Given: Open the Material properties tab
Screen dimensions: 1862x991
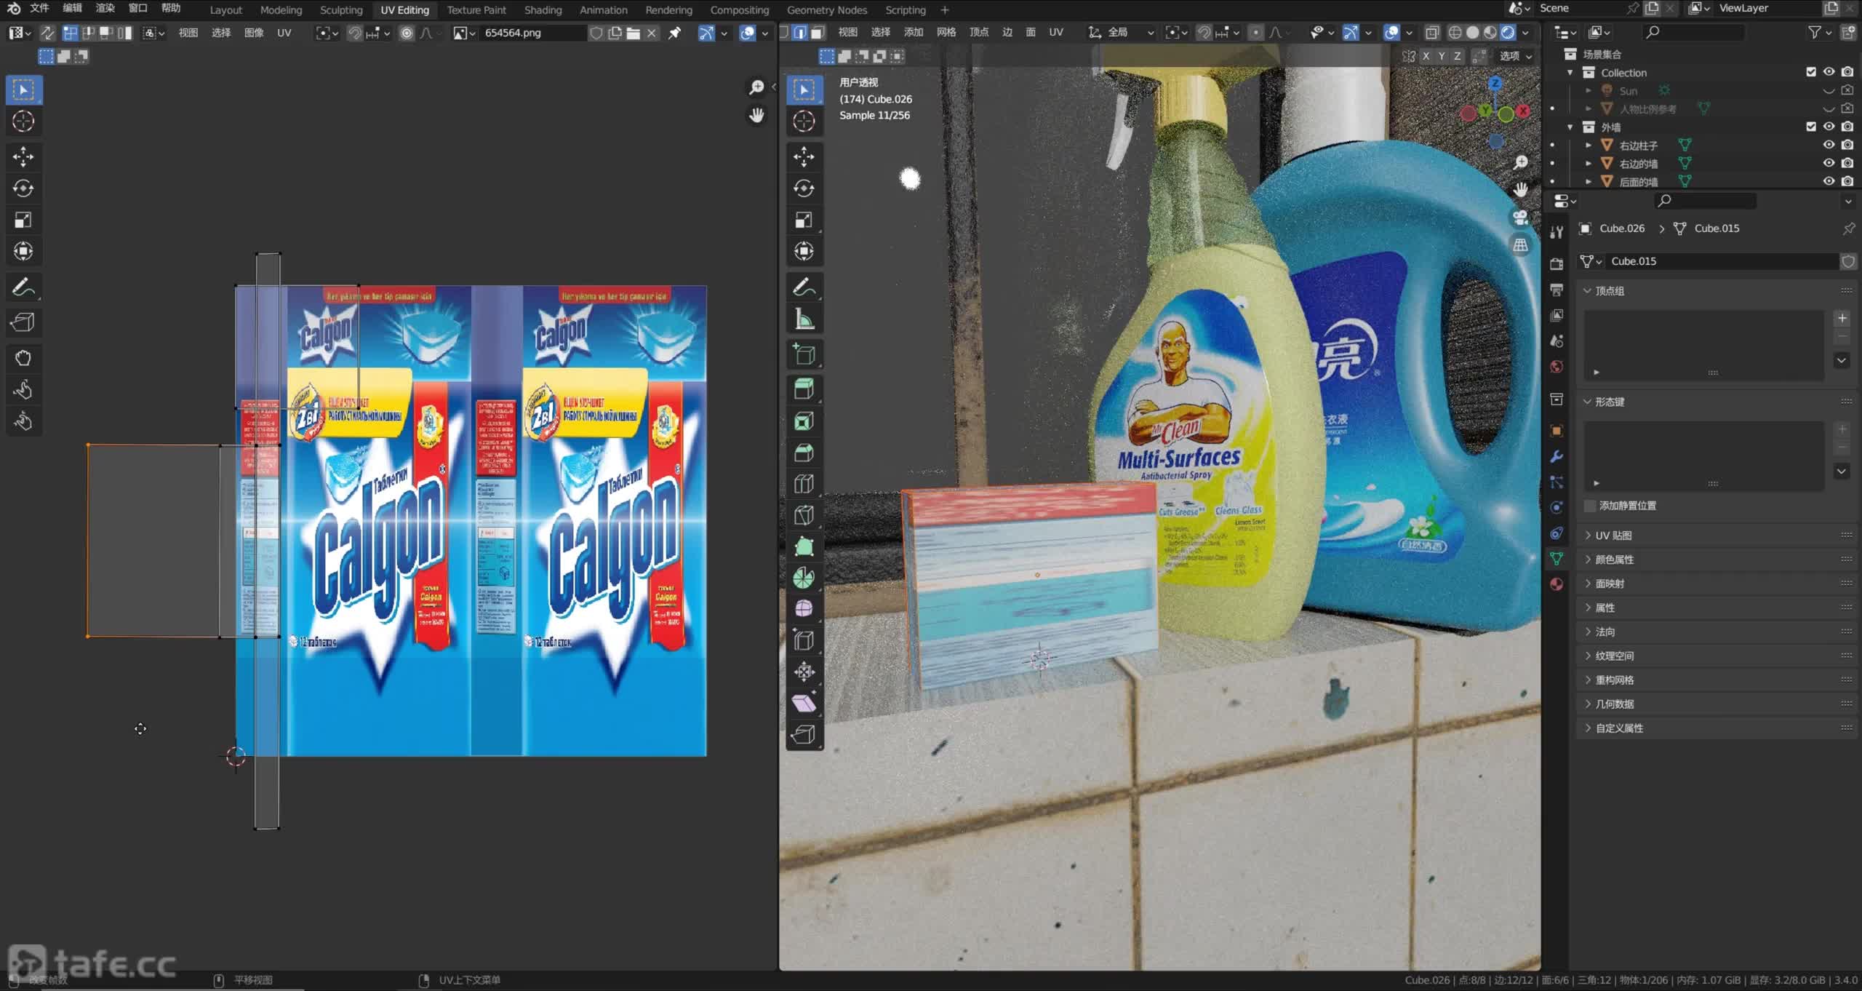Looking at the screenshot, I should click(x=1557, y=584).
